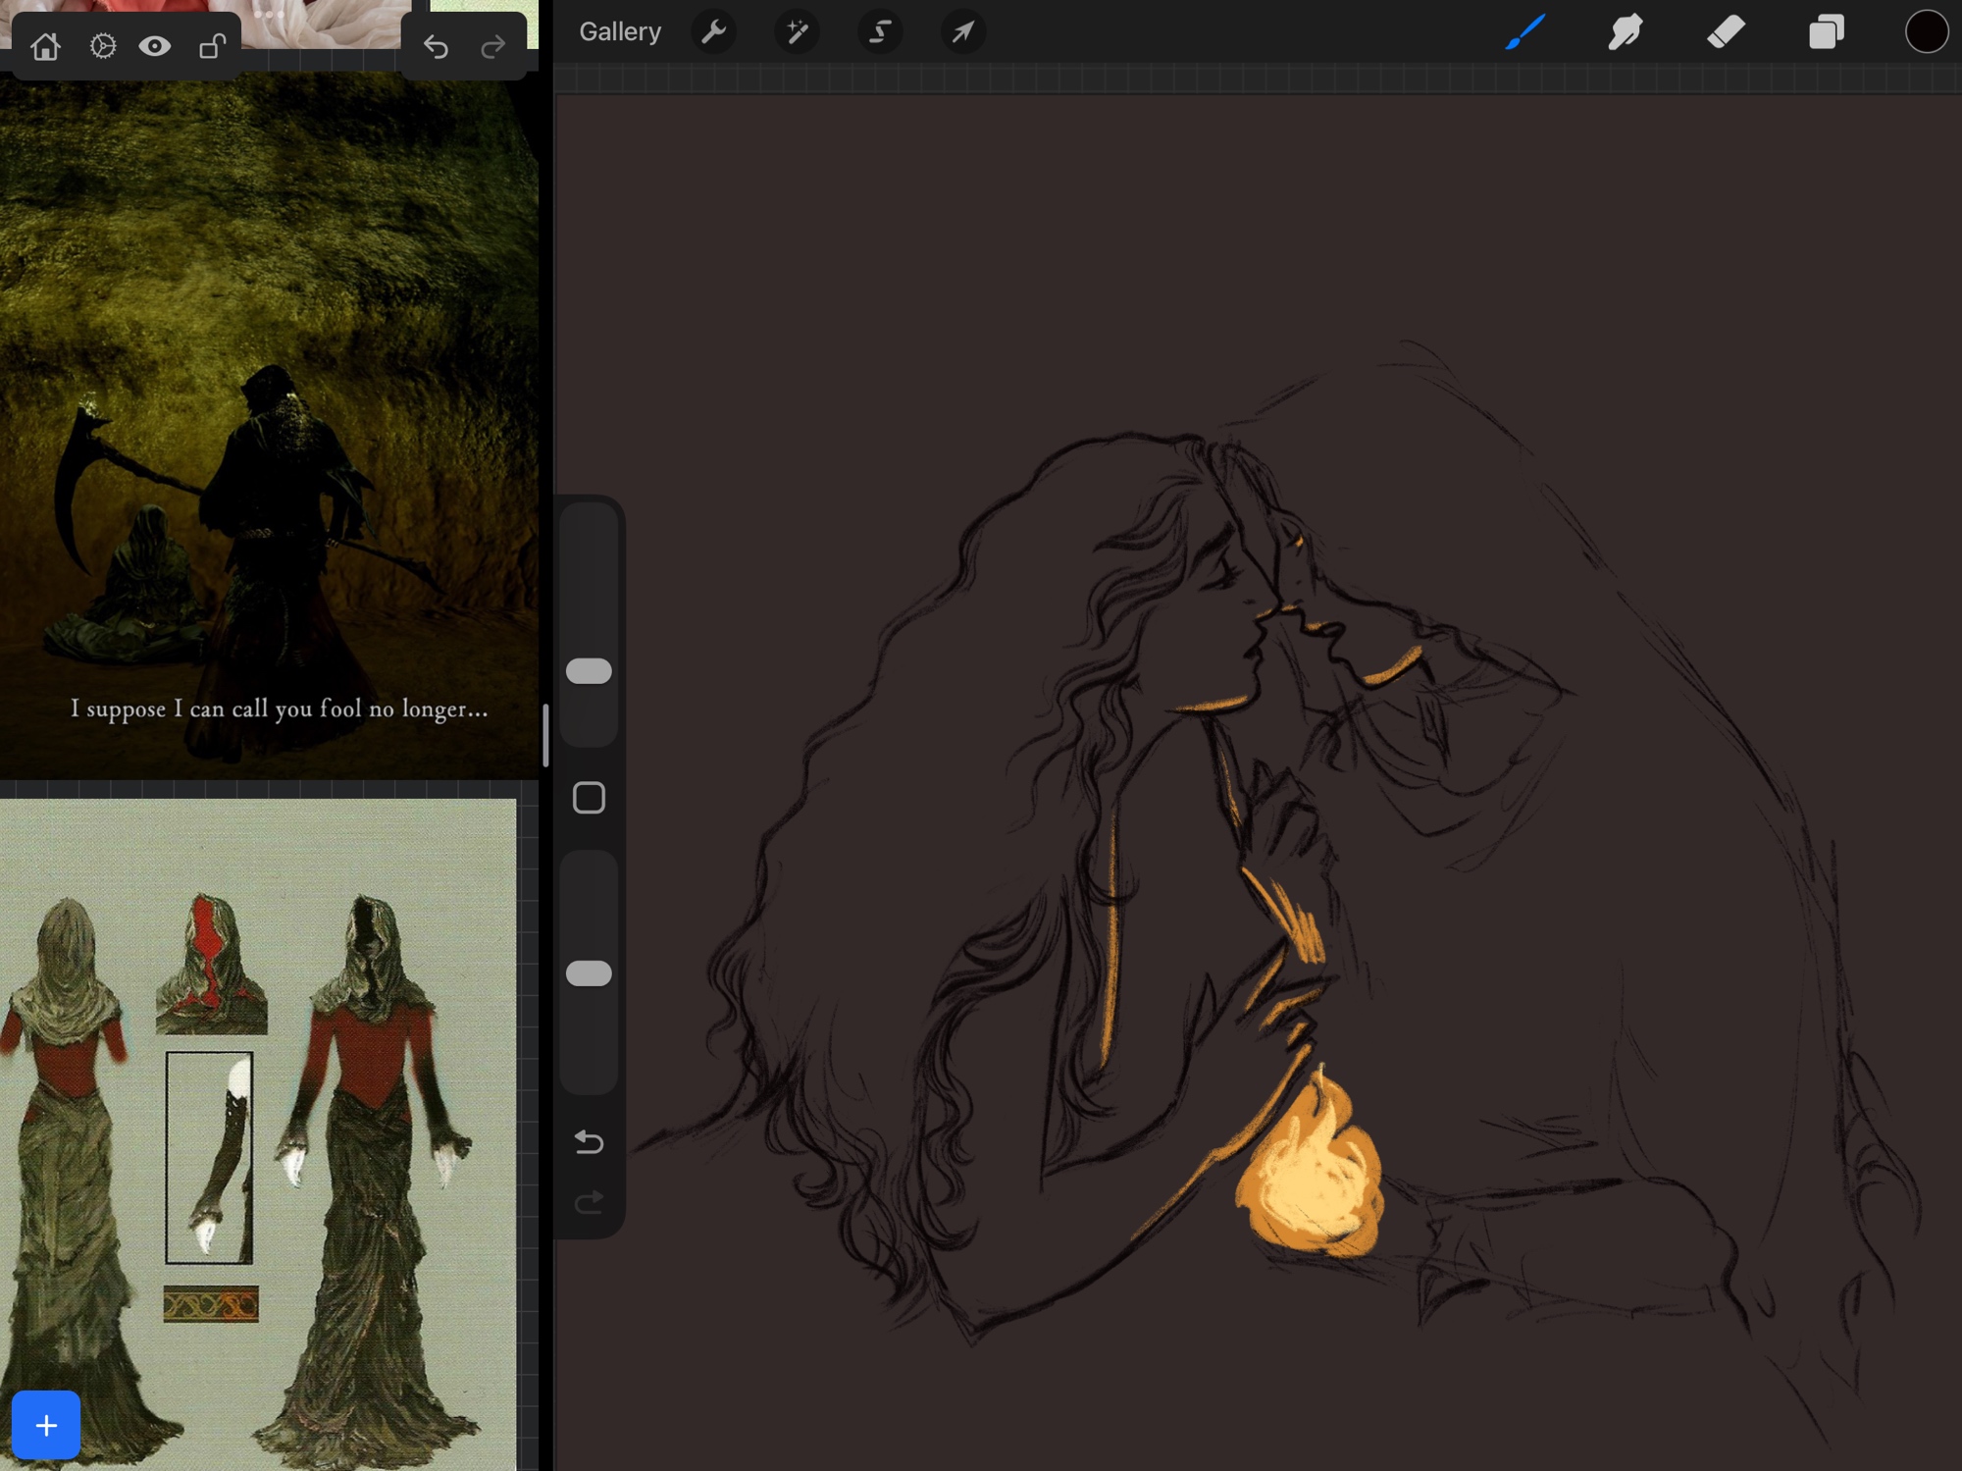The height and width of the screenshot is (1471, 1962).
Task: Tap the square modify button in sidebar
Action: (589, 798)
